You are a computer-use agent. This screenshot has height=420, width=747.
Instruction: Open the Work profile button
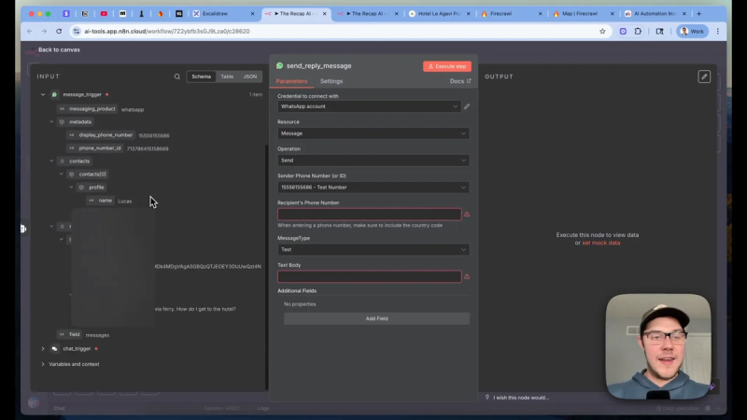click(x=693, y=32)
